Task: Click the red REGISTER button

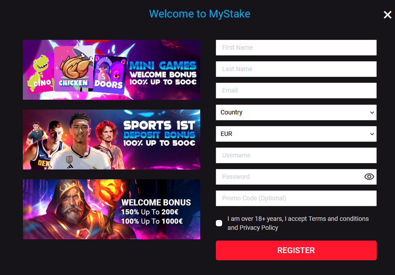Action: click(x=296, y=250)
